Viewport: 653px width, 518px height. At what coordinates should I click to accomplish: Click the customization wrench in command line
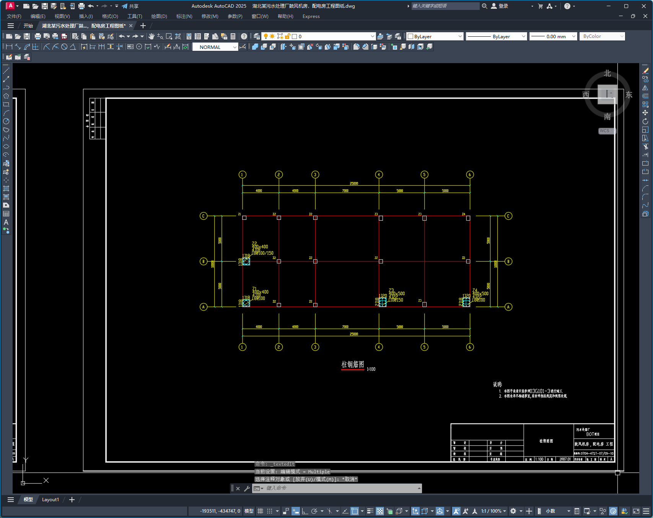[247, 488]
